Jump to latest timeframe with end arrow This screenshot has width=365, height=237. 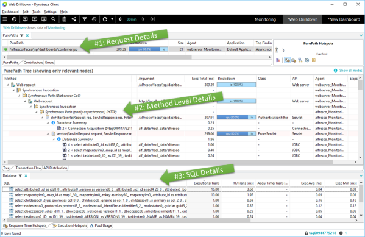tap(152, 19)
